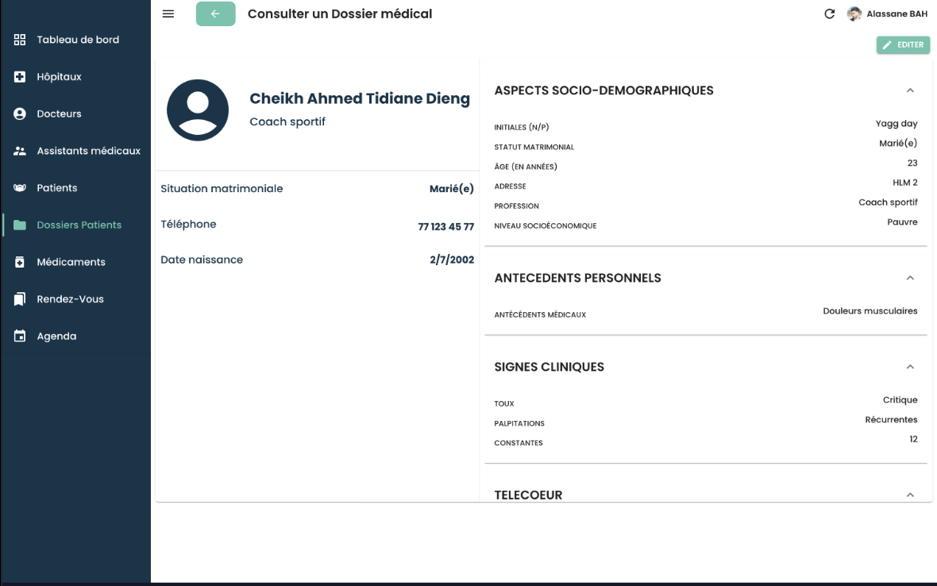Click the Docteurs person icon

[20, 114]
